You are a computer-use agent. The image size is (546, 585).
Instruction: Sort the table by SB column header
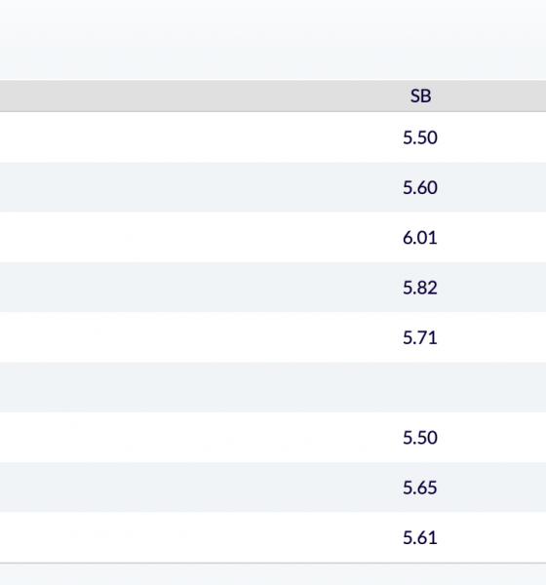420,96
